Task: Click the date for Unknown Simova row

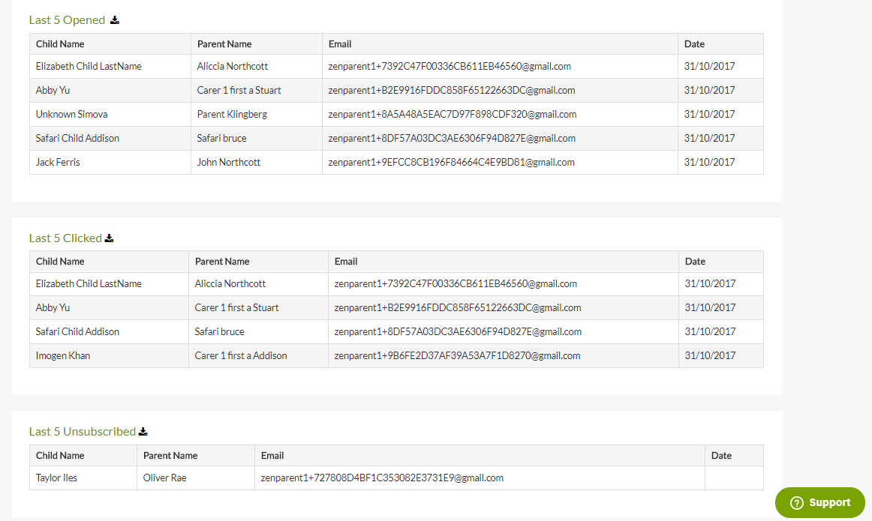Action: 709,114
